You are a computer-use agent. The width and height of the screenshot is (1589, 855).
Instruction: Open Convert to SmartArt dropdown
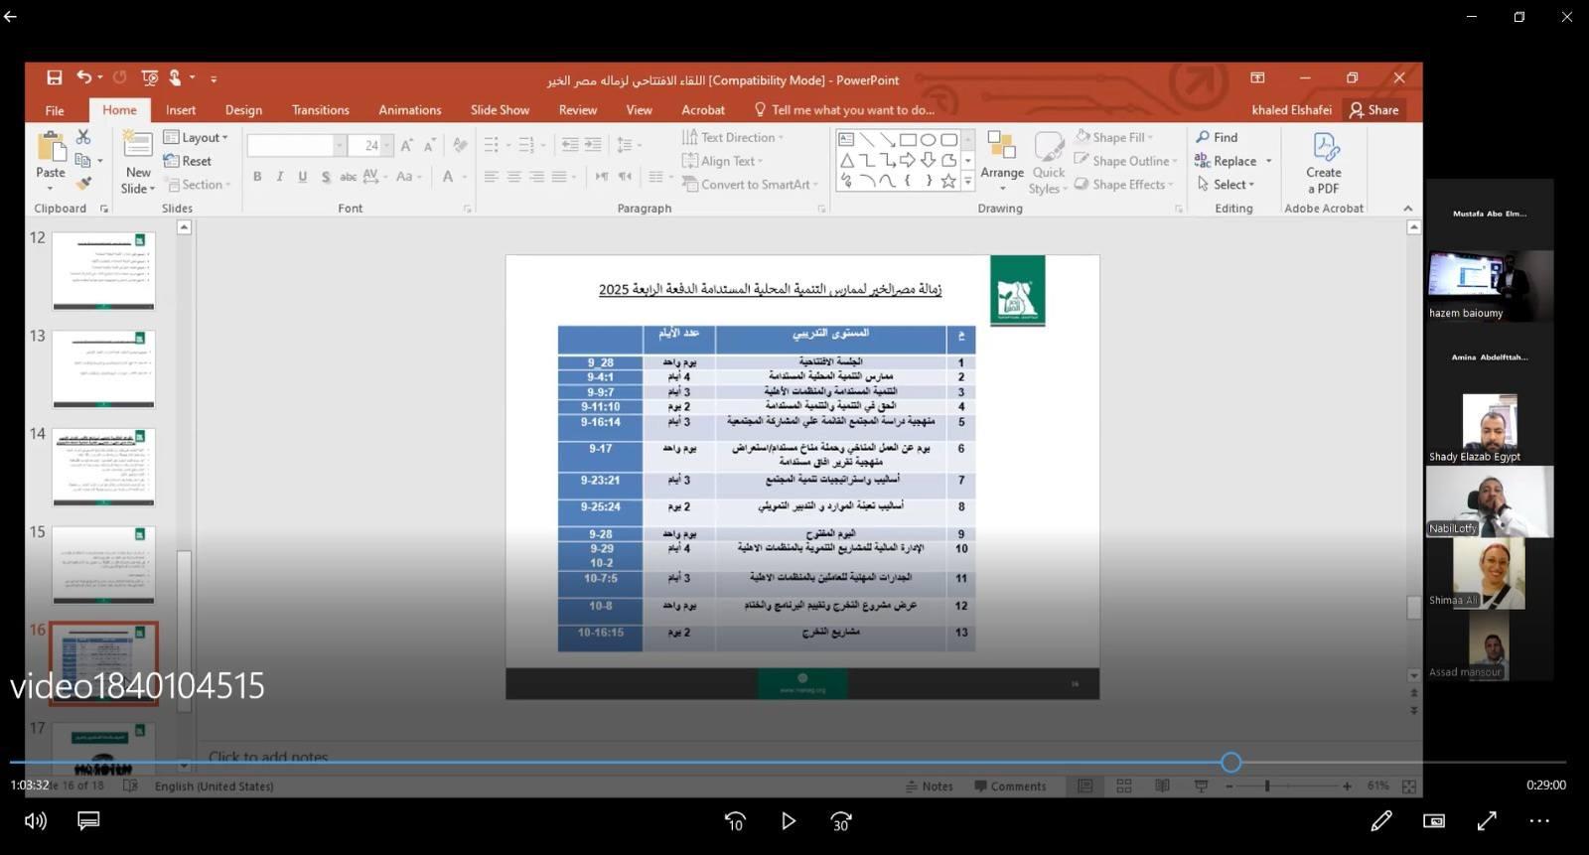point(750,185)
